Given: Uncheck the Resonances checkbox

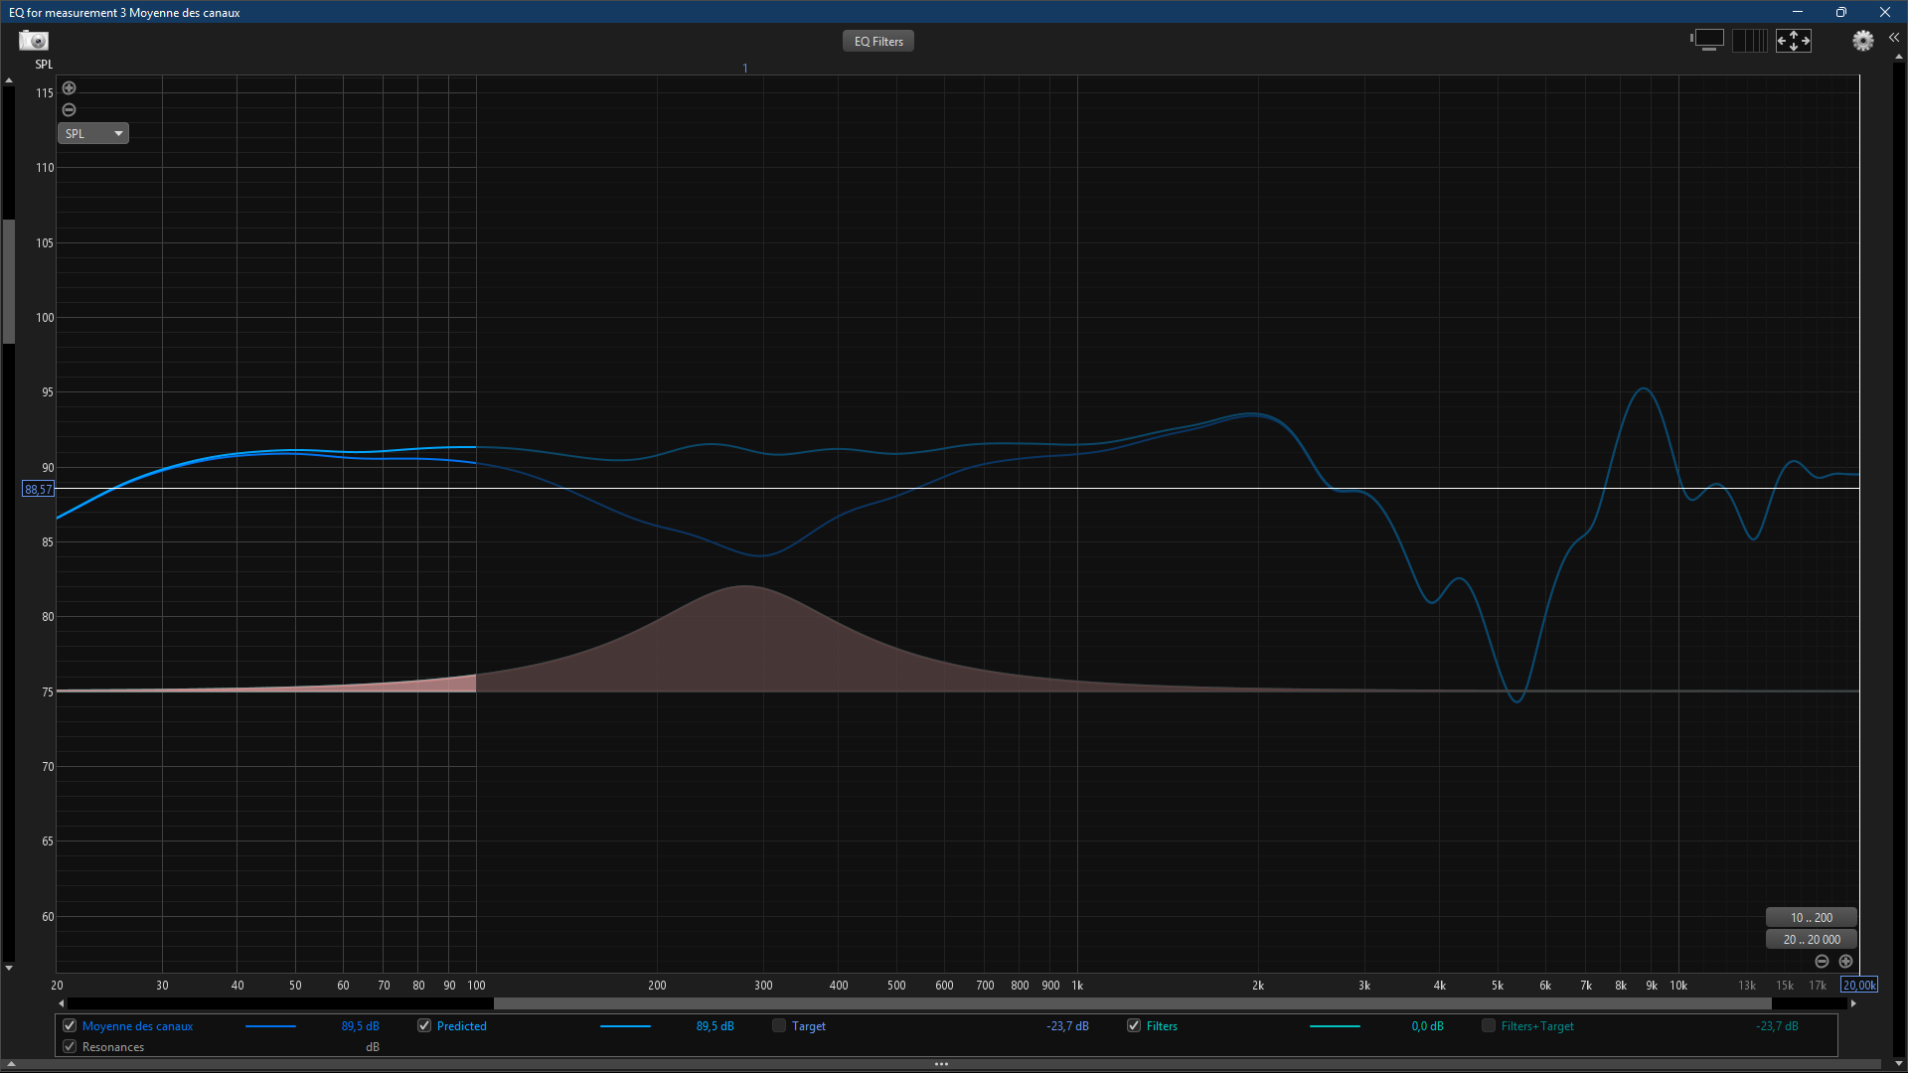Looking at the screenshot, I should [70, 1047].
